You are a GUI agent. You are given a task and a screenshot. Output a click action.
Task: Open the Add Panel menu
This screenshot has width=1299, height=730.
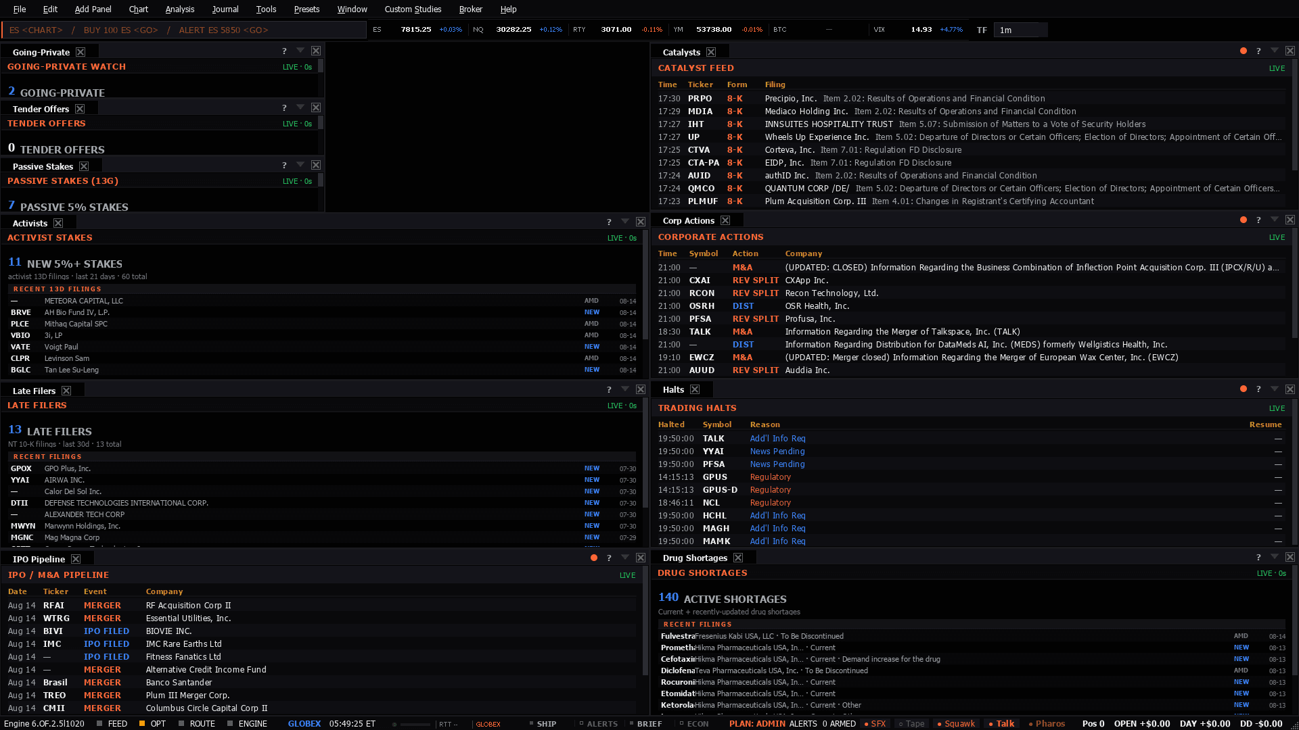coord(93,9)
